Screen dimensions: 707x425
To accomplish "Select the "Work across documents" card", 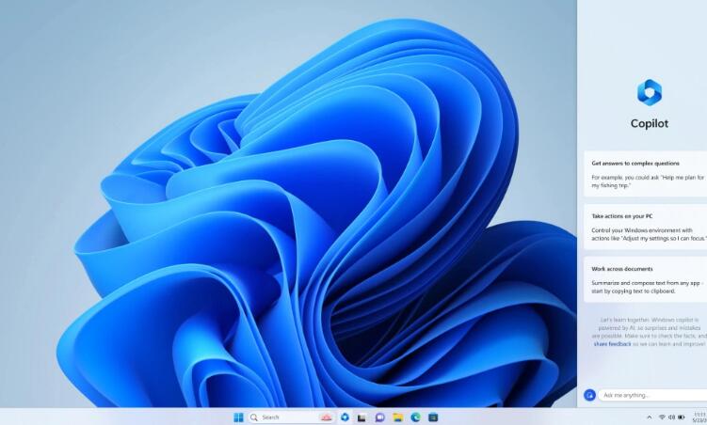I will [645, 278].
